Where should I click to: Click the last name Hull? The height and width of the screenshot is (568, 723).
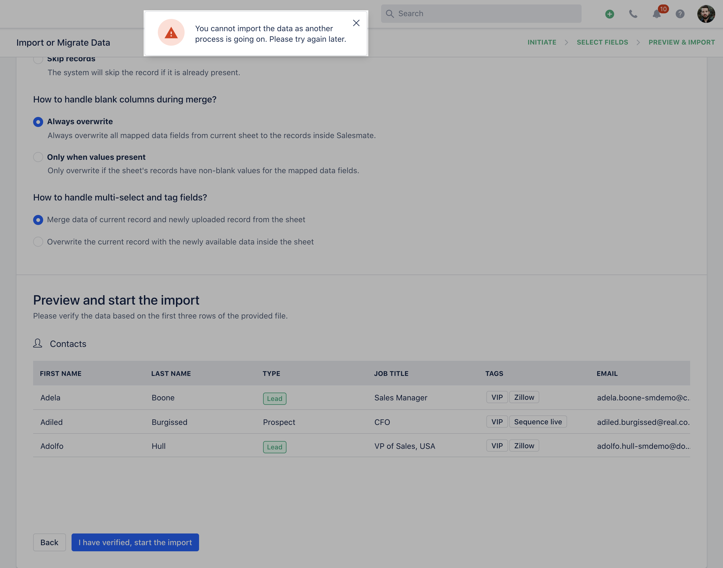pyautogui.click(x=159, y=446)
